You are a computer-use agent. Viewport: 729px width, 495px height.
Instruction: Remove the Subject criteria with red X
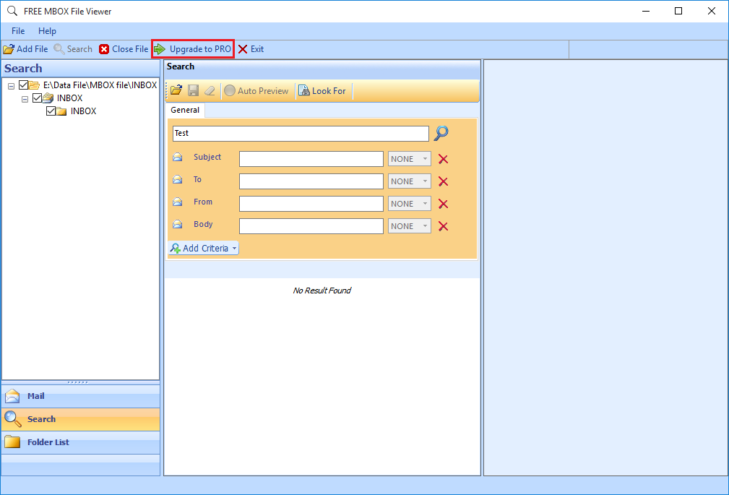tap(443, 159)
